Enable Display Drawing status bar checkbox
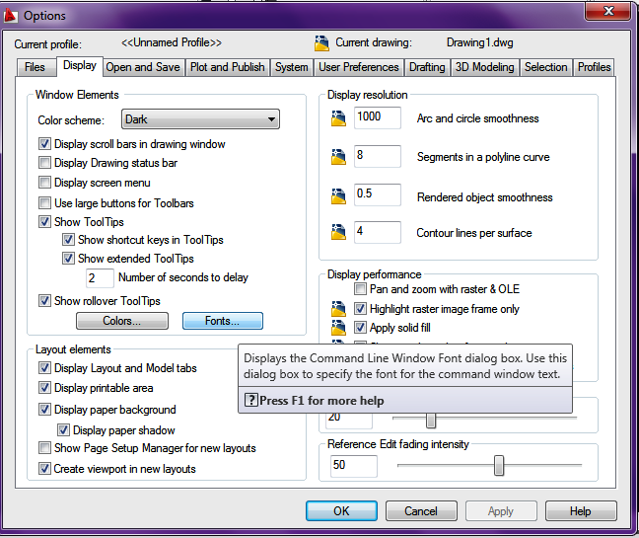 [x=44, y=162]
